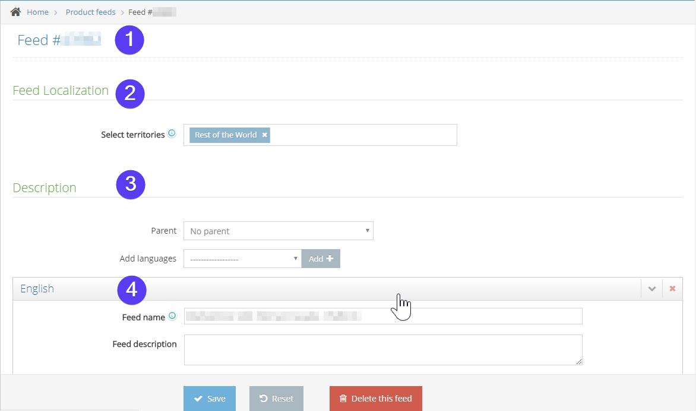696x411 pixels.
Task: Focus the Feed name text field
Action: point(383,317)
